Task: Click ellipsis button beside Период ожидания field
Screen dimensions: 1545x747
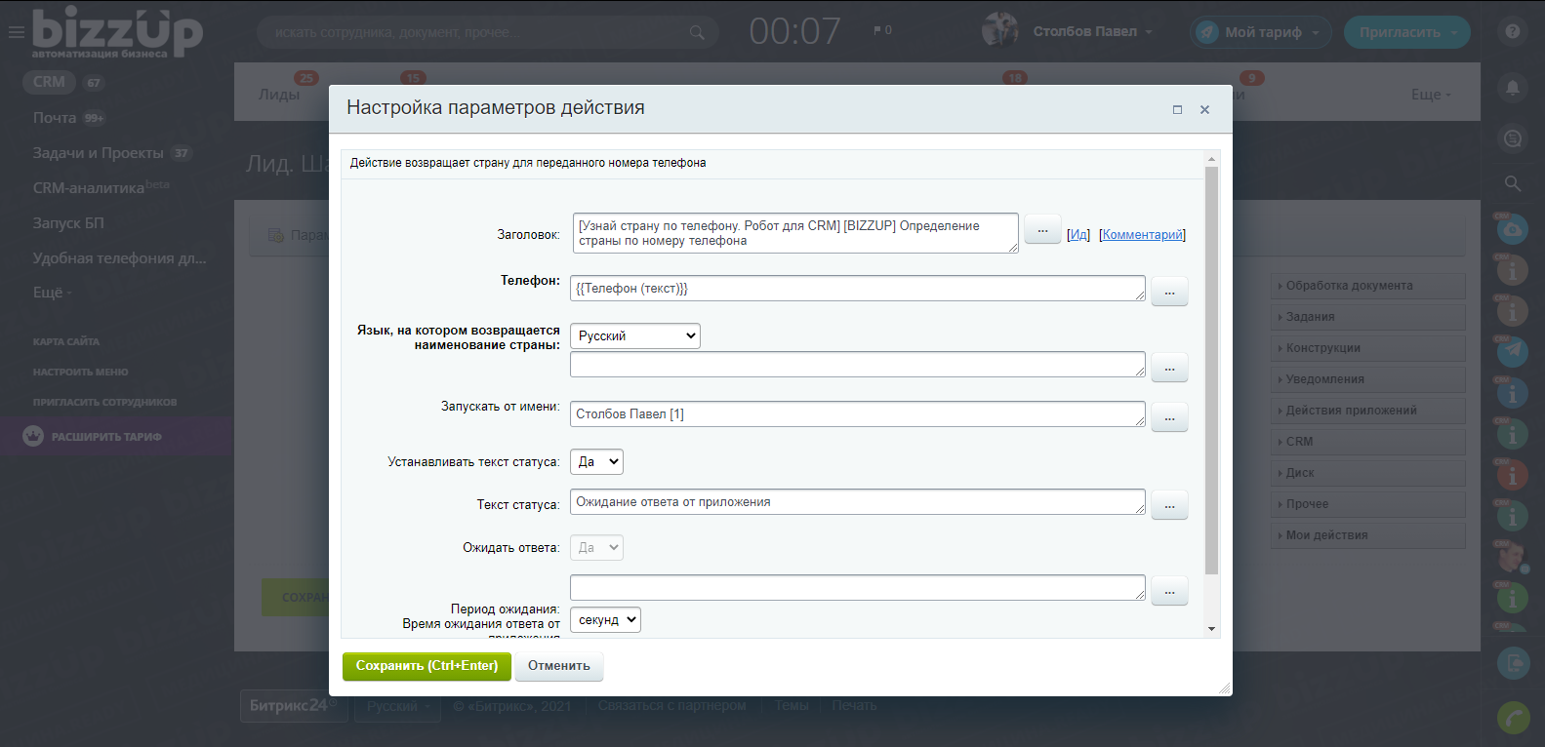Action: point(1169,591)
